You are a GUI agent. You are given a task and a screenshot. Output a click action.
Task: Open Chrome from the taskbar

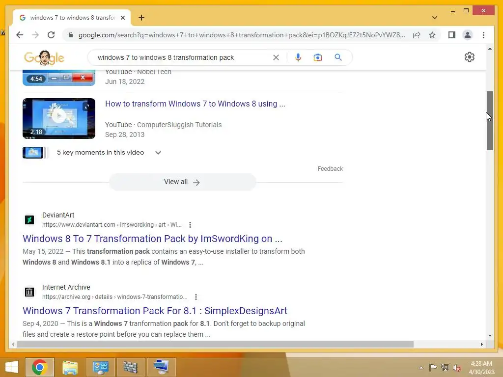pos(40,367)
